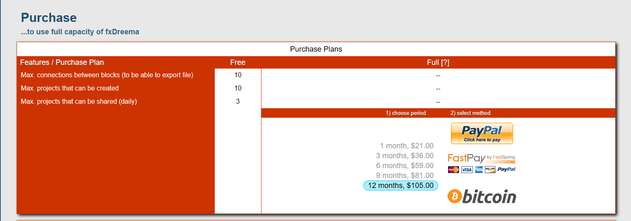The width and height of the screenshot is (631, 221).
Task: Click the PayPal 'Click here to pay' button
Action: (x=482, y=133)
